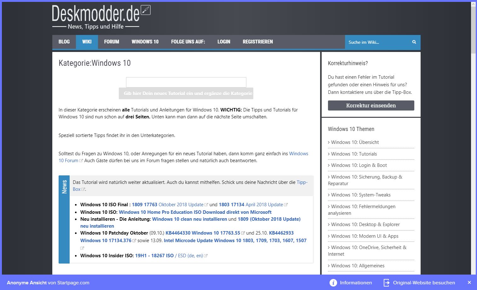Open Windows 10: Übersicht sidebar link
The image size is (477, 290).
click(x=355, y=142)
